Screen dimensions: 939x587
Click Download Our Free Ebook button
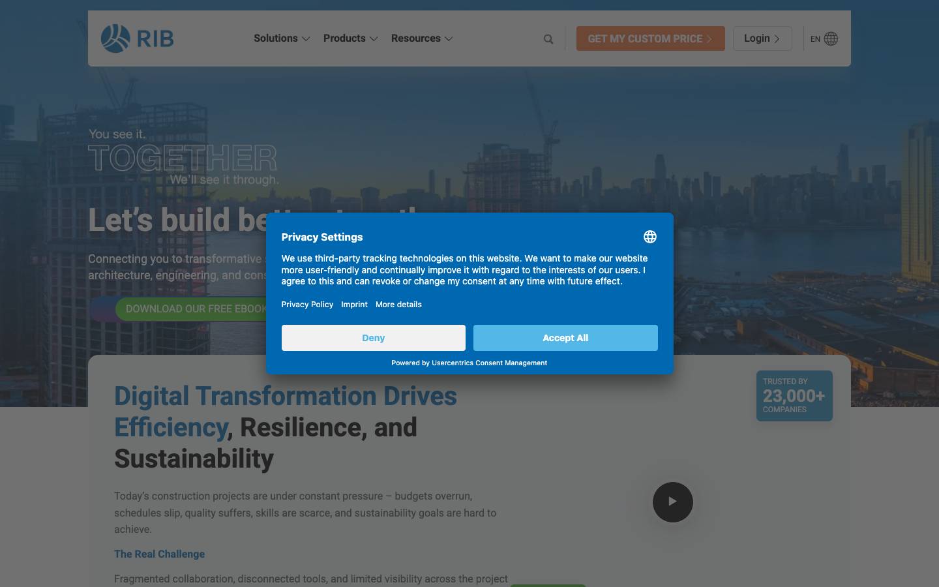[x=191, y=309]
